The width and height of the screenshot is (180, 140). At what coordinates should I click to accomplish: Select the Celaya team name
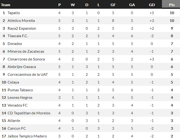(13, 82)
